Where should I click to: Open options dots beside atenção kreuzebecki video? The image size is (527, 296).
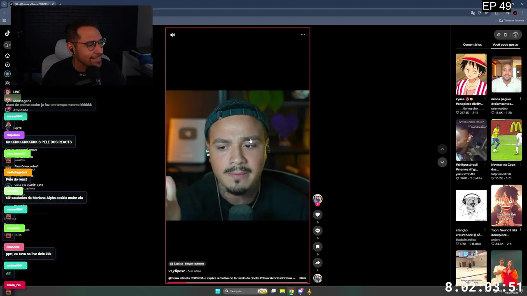485,230
